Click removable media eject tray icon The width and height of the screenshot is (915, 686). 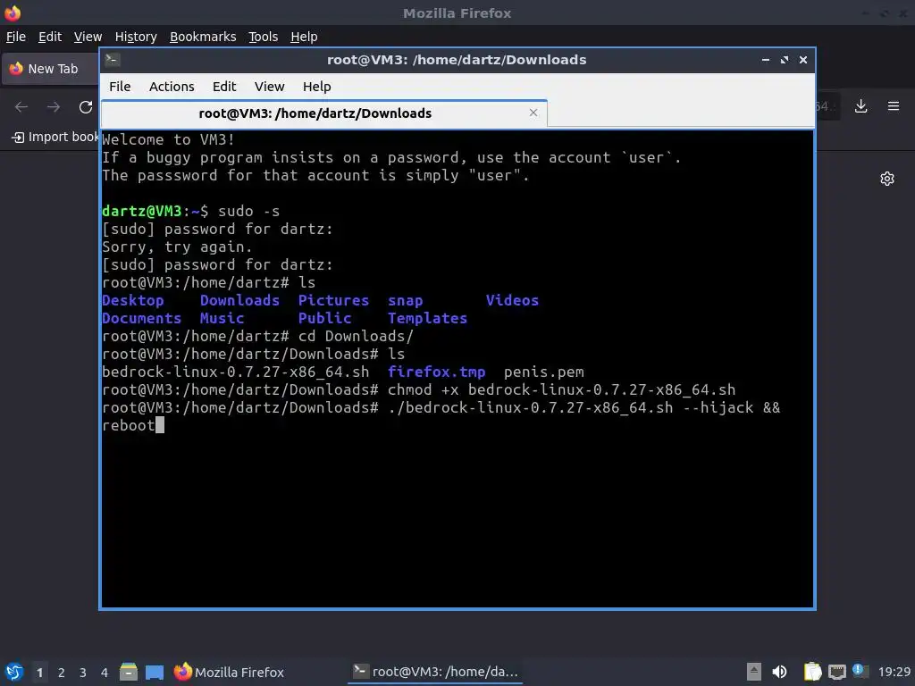point(754,672)
